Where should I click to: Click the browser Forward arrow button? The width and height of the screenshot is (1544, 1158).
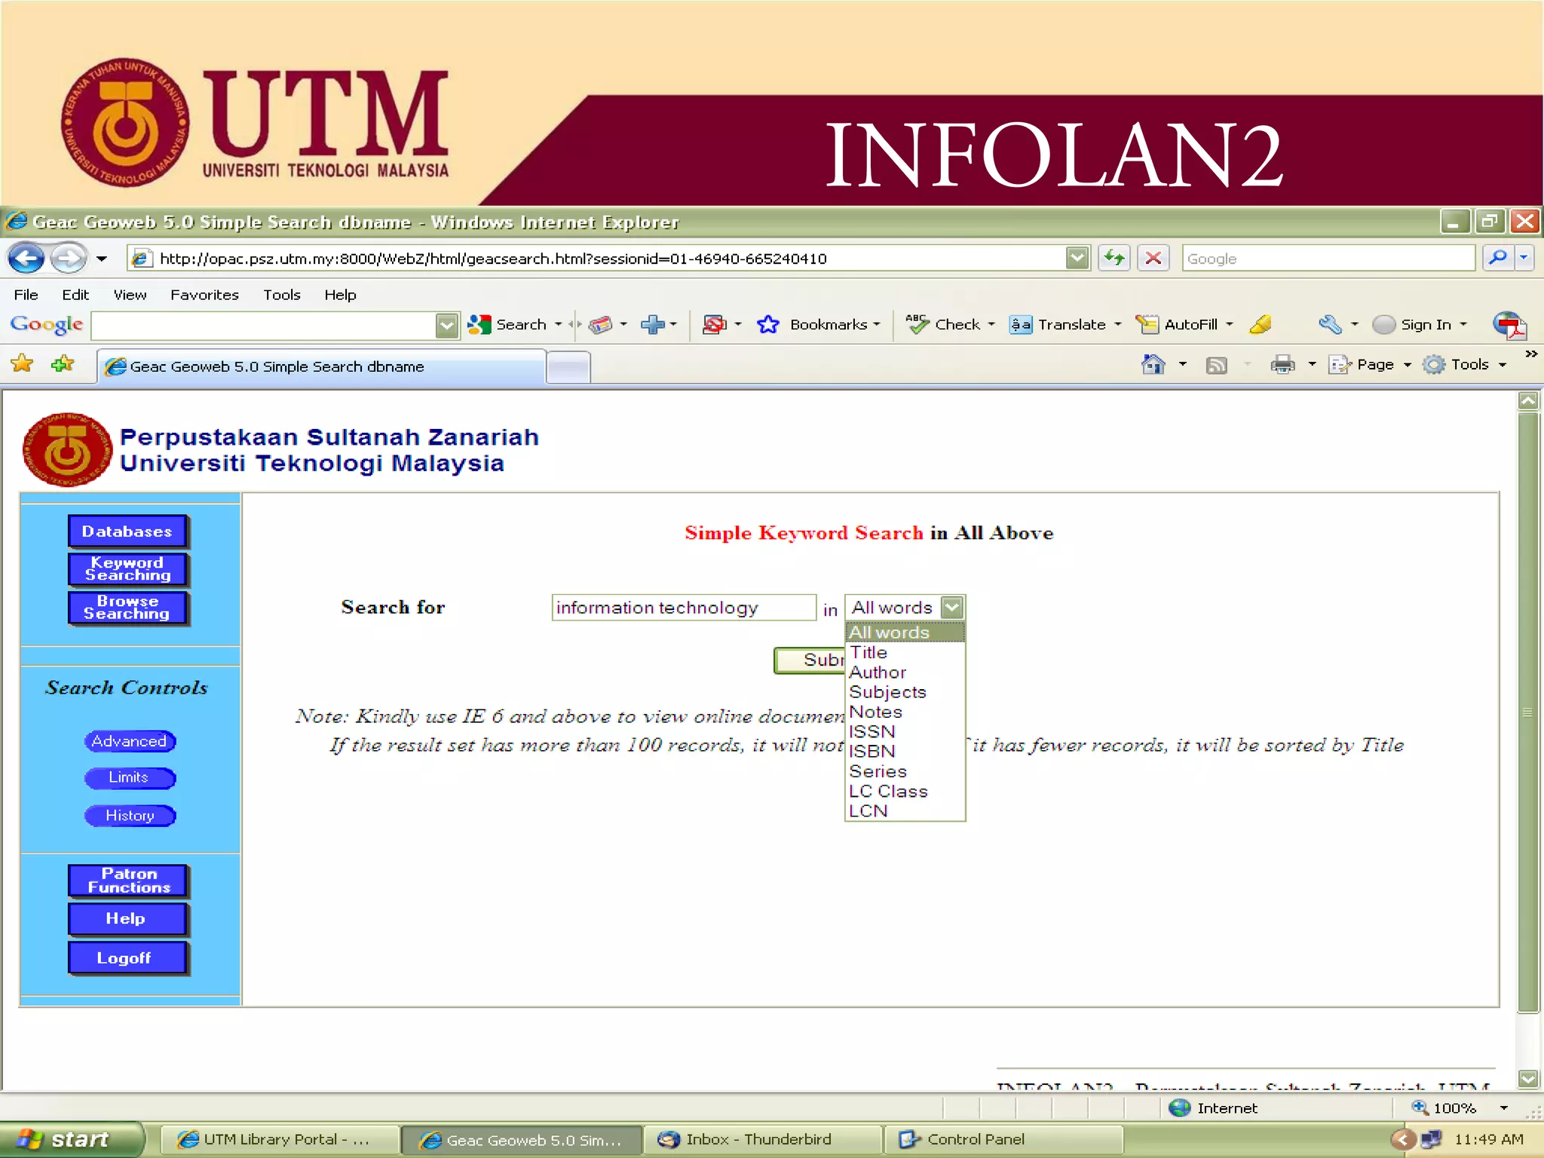[69, 259]
